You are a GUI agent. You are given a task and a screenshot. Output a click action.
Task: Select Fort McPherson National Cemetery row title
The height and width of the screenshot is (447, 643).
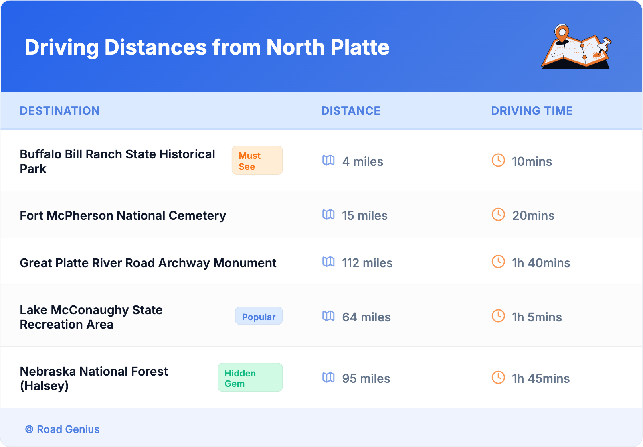(x=123, y=216)
